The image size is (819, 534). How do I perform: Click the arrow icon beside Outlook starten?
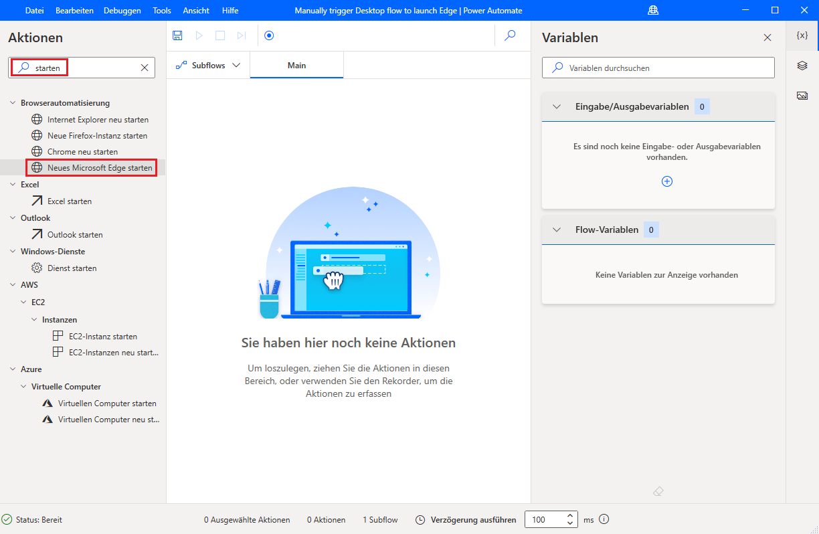click(x=37, y=235)
